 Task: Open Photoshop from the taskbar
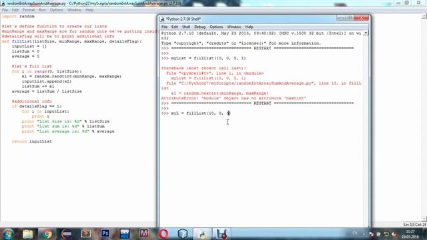105,234
